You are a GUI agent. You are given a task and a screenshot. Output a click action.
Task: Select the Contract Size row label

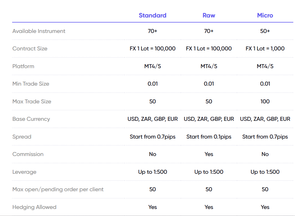click(30, 49)
